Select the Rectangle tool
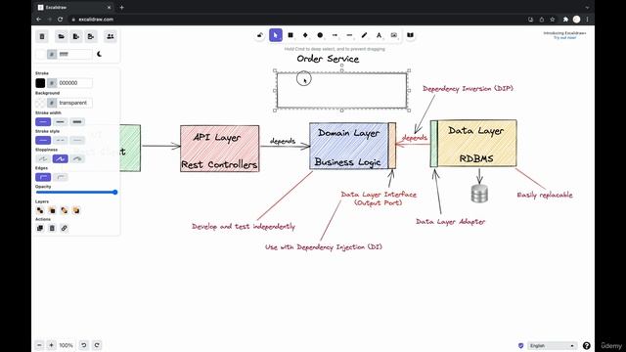 (291, 35)
